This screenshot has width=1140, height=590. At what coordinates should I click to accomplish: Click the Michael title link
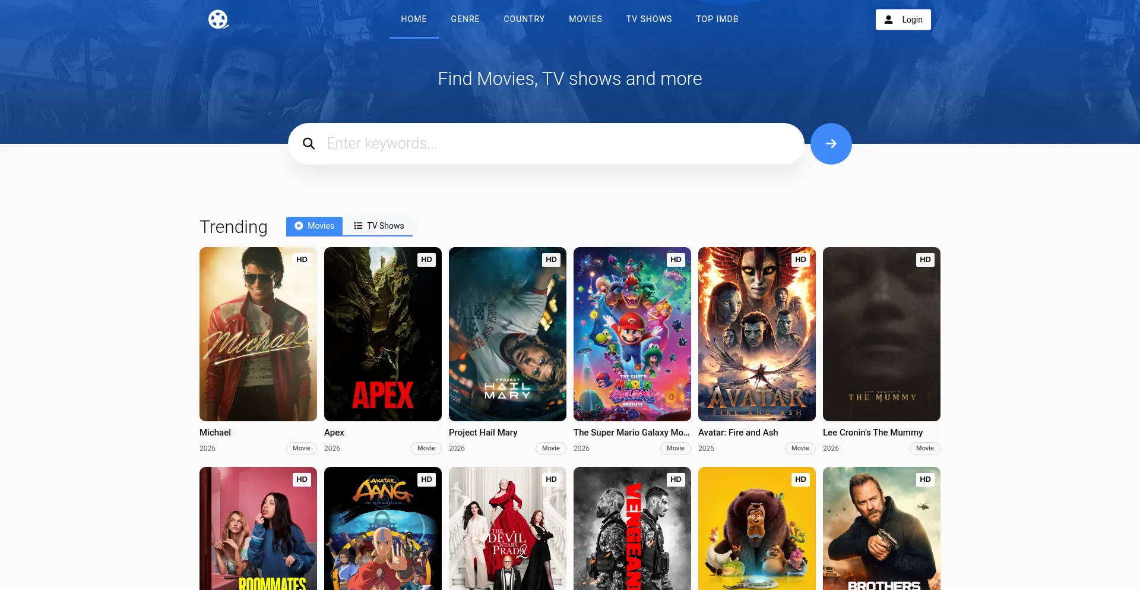tap(215, 433)
